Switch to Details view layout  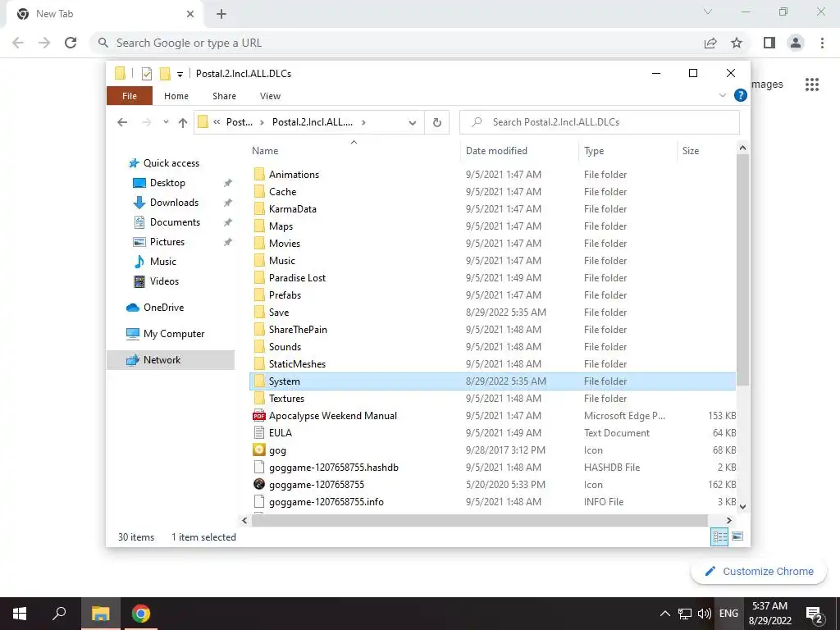(719, 536)
